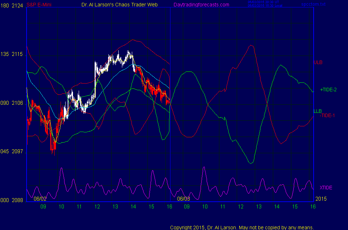
Task: Click the green LLB band label
Action: [318, 111]
